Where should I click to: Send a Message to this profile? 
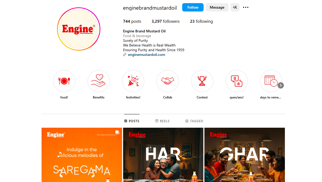[217, 7]
